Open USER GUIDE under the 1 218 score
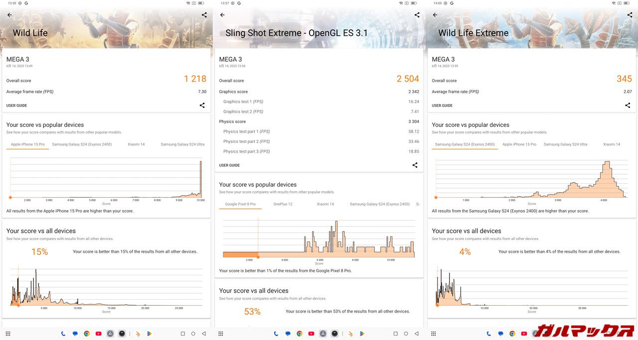 [16, 106]
